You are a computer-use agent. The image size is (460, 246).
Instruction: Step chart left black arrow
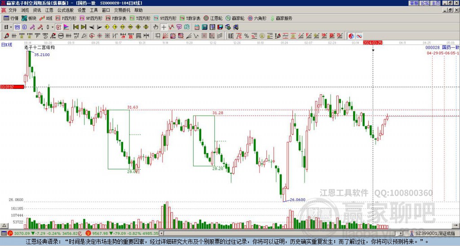[92, 27]
